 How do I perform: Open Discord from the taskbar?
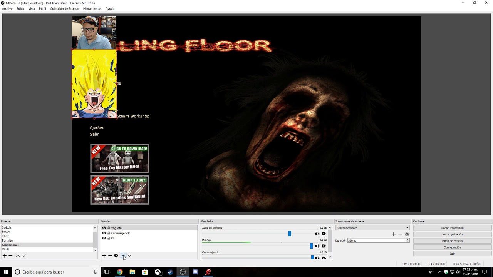click(195, 272)
